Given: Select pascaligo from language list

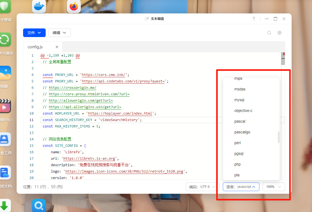Looking at the screenshot, I should click(242, 132).
